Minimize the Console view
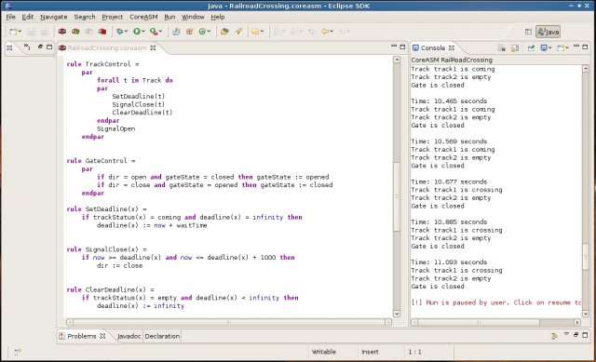This screenshot has height=362, width=596. 576,47
